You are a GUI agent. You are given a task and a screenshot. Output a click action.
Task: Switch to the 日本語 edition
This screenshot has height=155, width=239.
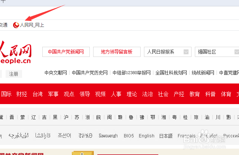[x=166, y=136]
